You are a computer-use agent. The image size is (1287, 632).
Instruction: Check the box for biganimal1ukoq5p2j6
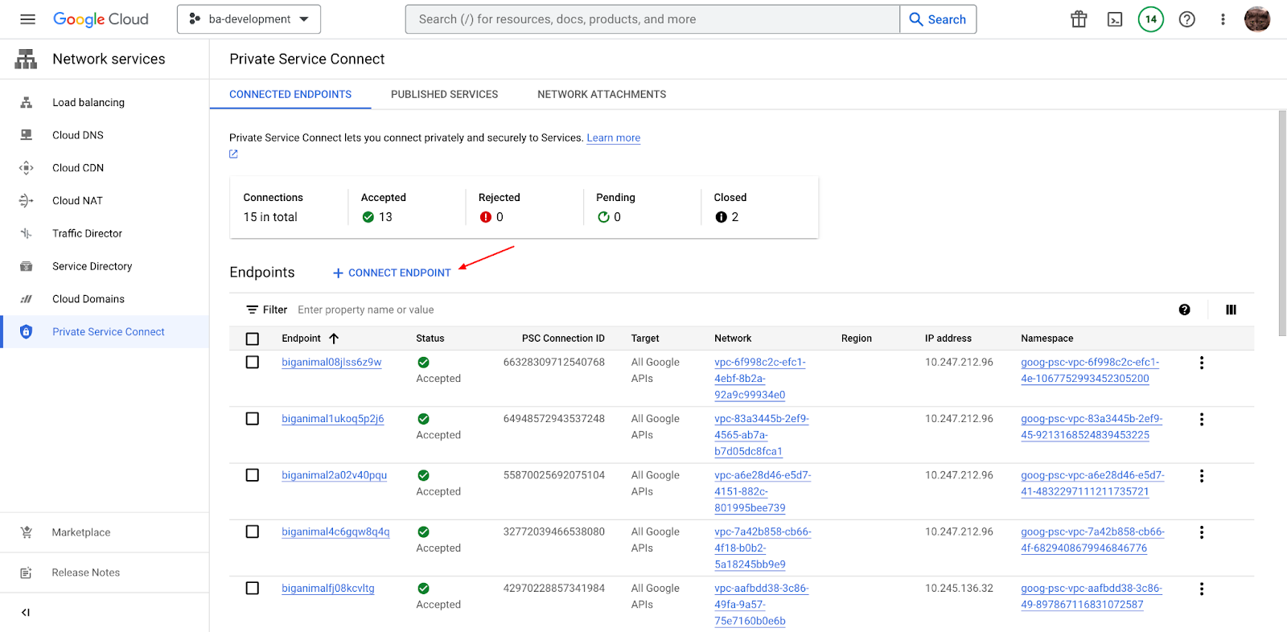253,419
